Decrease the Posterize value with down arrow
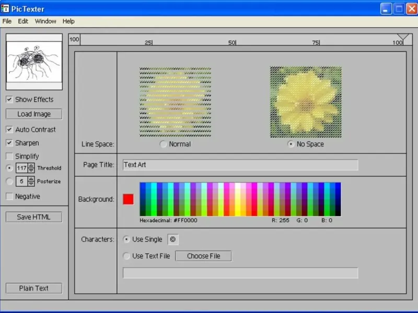Viewport: 418px width, 313px height. tap(31, 184)
